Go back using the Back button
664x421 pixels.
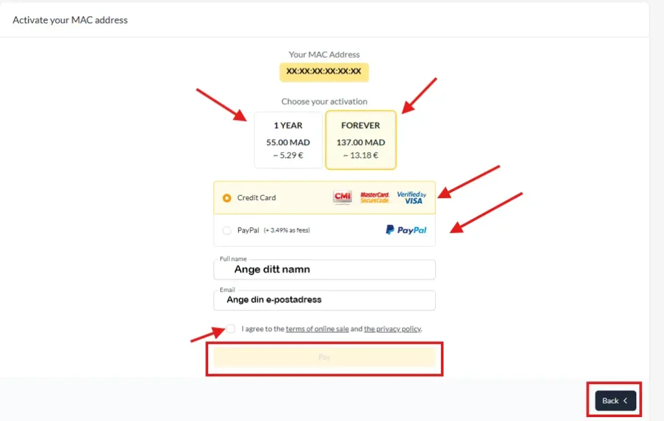click(x=615, y=401)
